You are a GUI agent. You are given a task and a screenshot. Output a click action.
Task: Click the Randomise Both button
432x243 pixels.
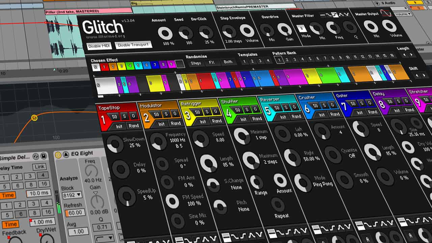tap(228, 62)
